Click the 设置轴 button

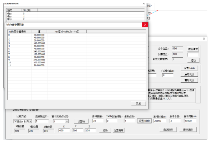tap(81, 121)
